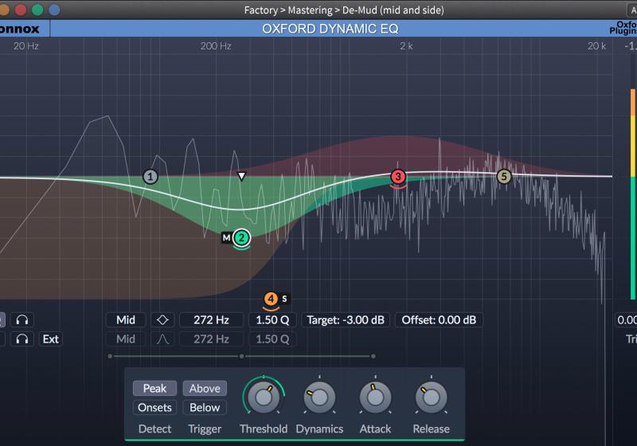Toggle upper headphone solo listen icon
The image size is (637, 446).
[22, 320]
